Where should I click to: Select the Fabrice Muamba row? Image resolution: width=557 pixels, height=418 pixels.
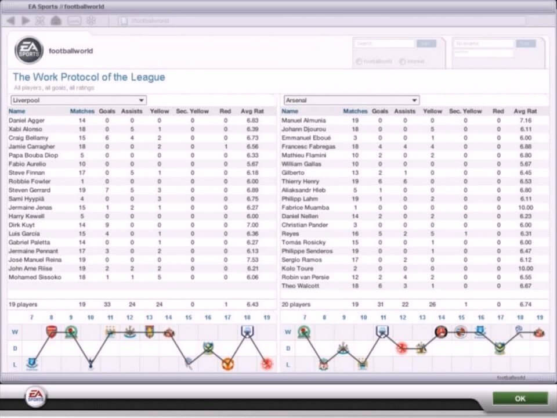click(x=414, y=208)
